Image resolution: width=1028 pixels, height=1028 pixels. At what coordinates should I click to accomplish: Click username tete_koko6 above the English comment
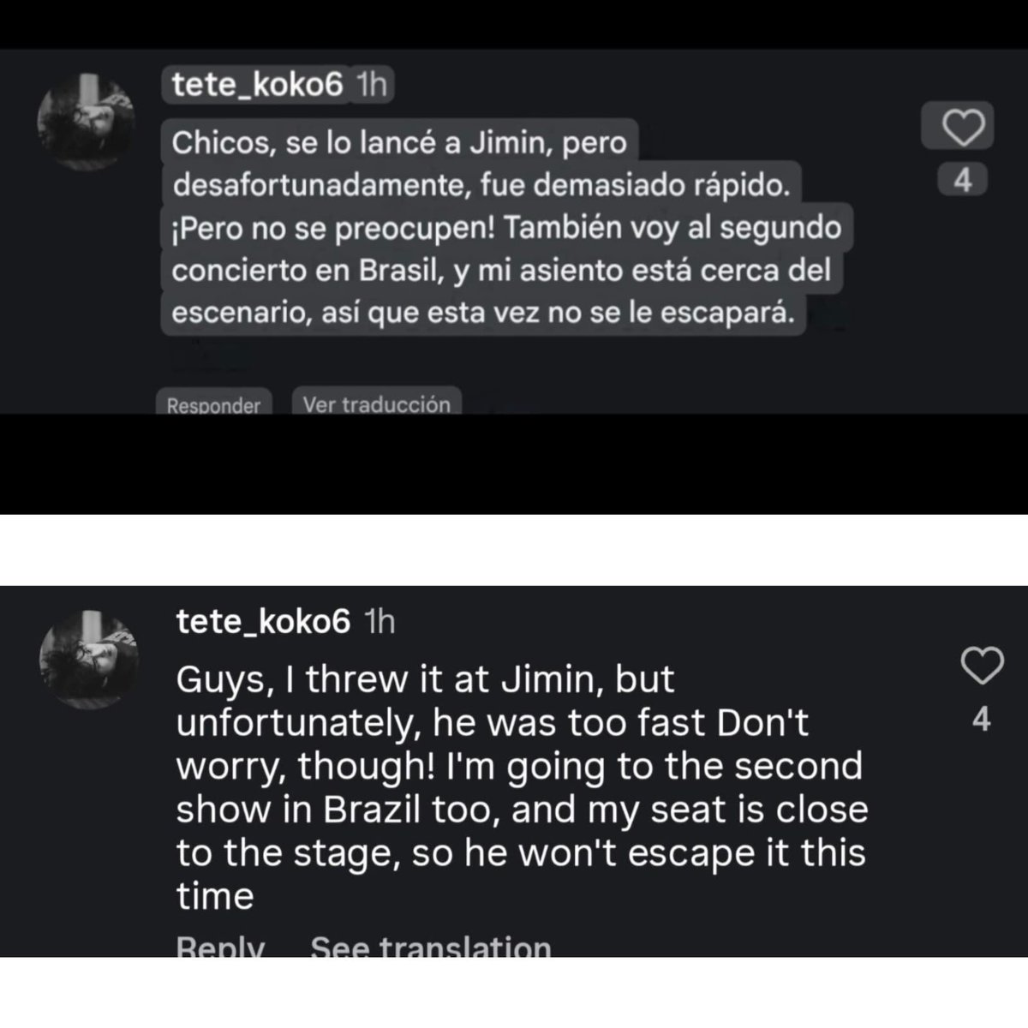(x=263, y=621)
